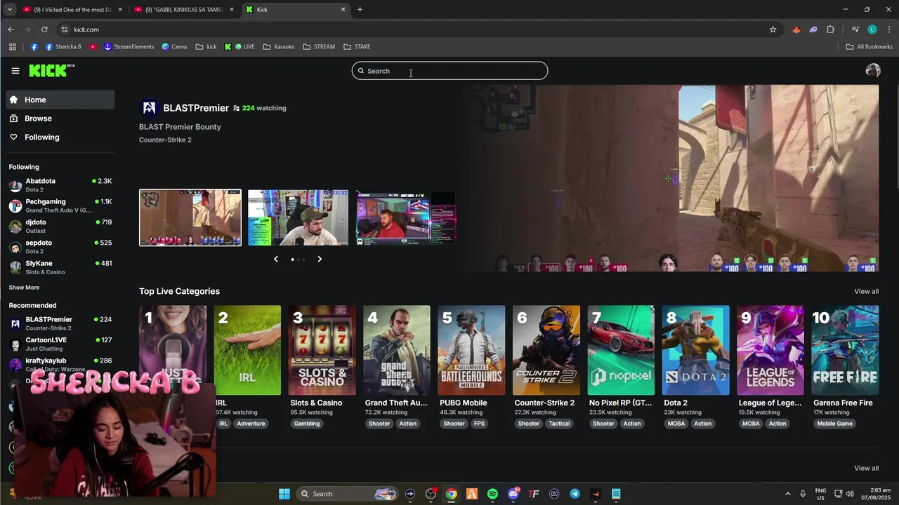Open the Garena Free Fire category card
Screen dimensions: 899x505
click(845, 350)
